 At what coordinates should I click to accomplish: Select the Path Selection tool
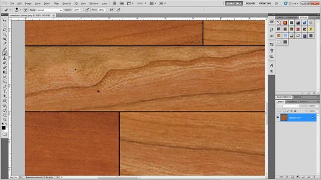[x=5, y=96]
